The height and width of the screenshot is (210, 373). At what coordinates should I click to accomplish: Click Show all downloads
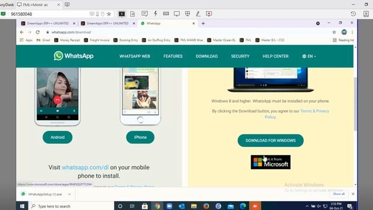339,194
